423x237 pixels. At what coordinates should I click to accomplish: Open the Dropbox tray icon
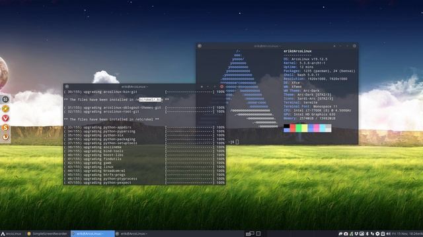(356, 234)
